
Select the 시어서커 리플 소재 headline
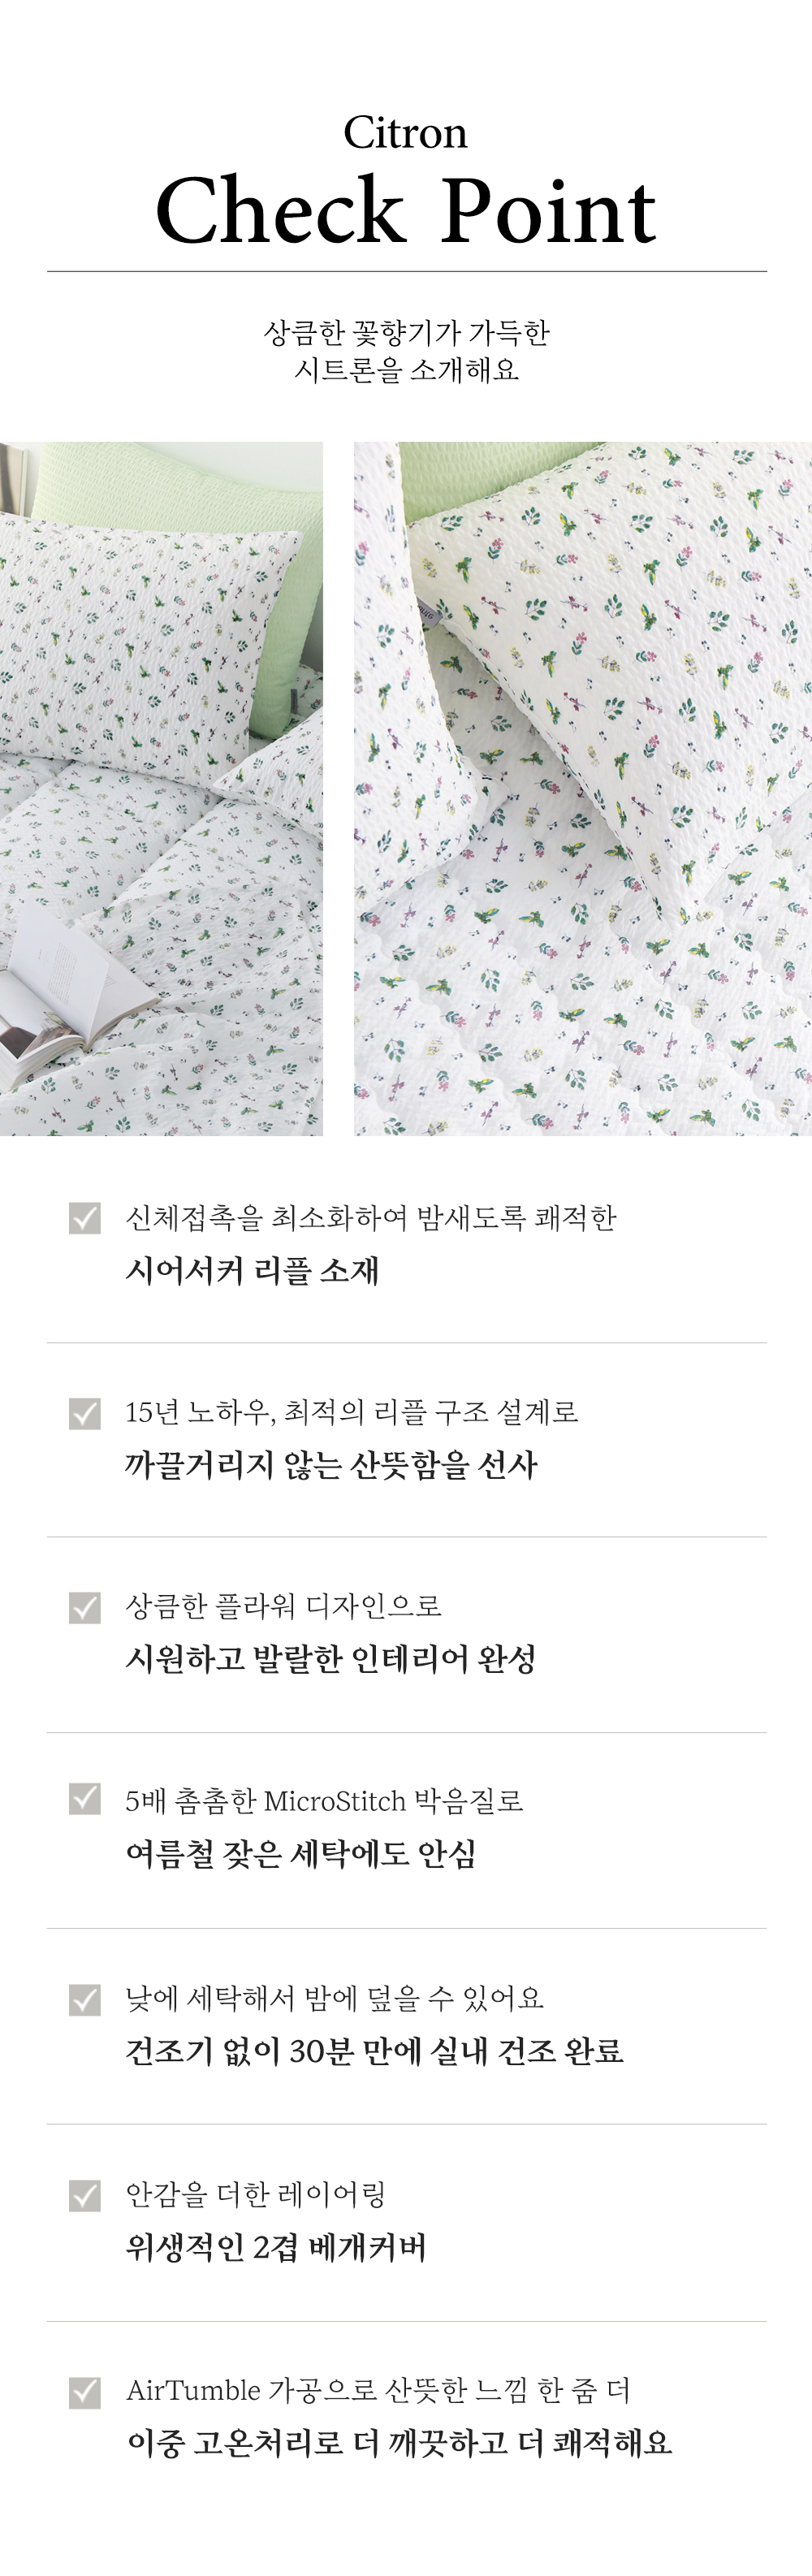pyautogui.click(x=252, y=1271)
